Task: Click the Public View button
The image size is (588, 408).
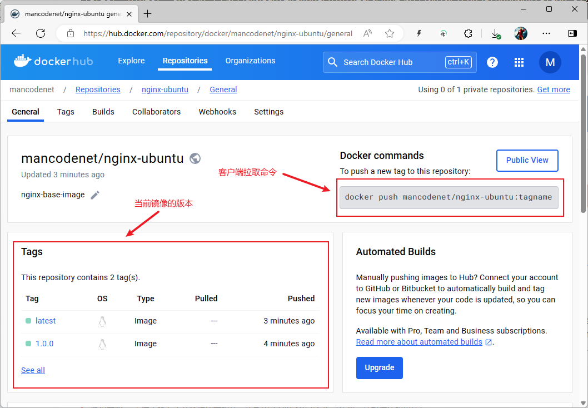Action: point(527,160)
